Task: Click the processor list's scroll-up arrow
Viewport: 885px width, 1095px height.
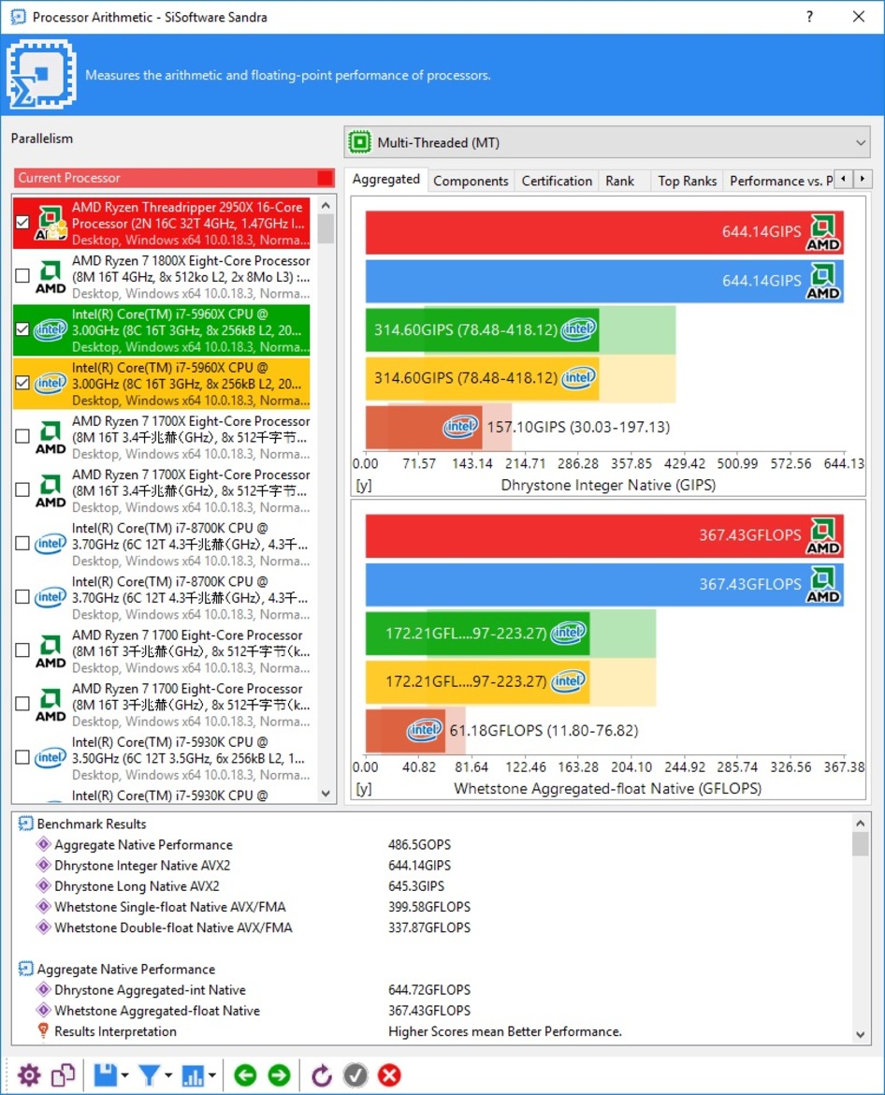Action: (326, 205)
